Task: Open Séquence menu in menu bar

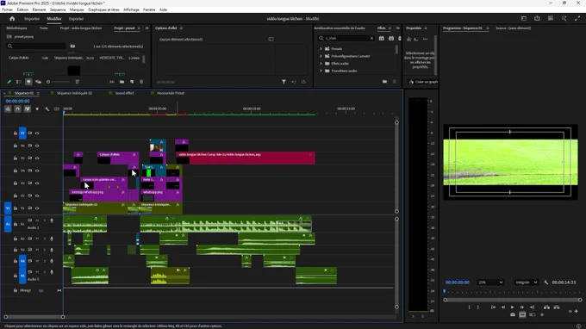Action: [x=58, y=9]
